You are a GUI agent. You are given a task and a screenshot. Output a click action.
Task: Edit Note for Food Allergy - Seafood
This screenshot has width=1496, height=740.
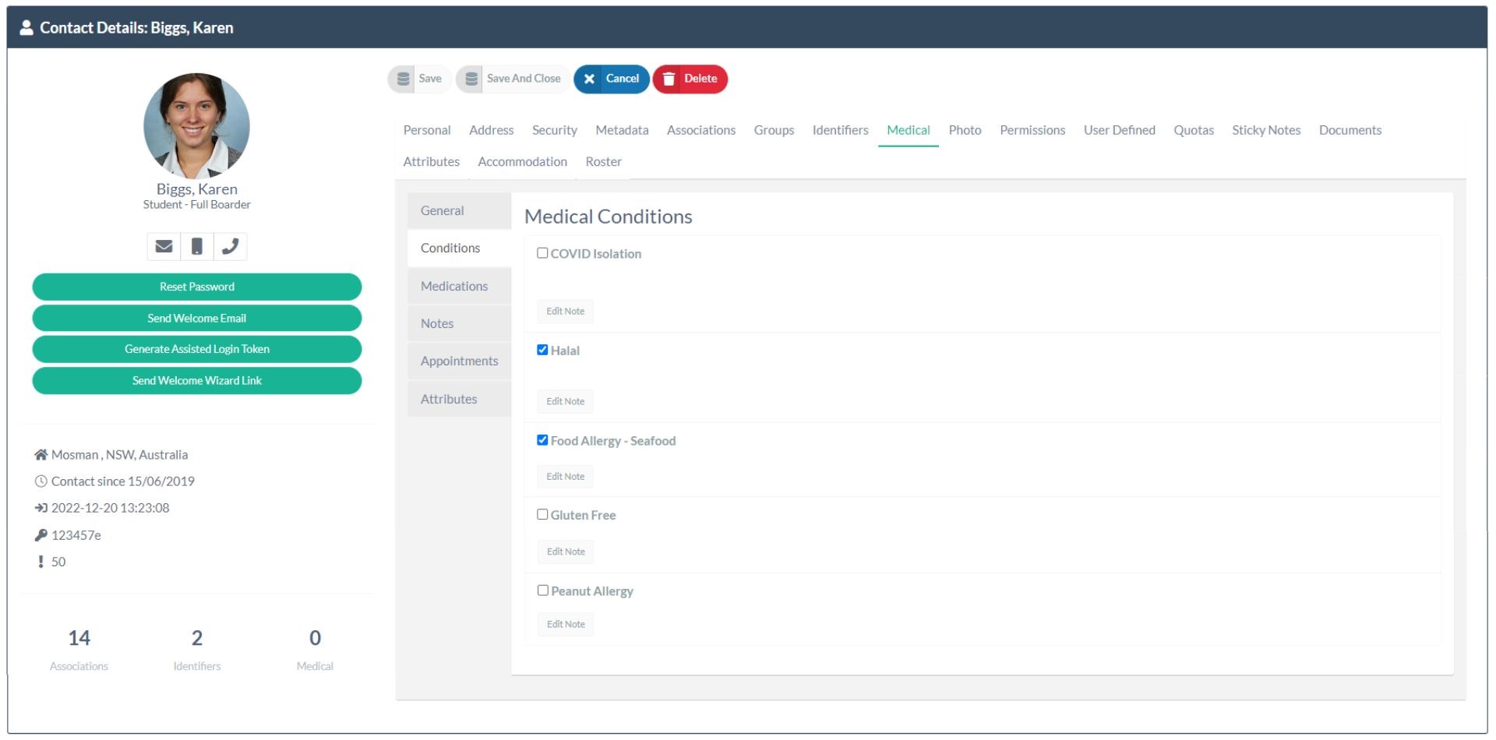pos(565,476)
